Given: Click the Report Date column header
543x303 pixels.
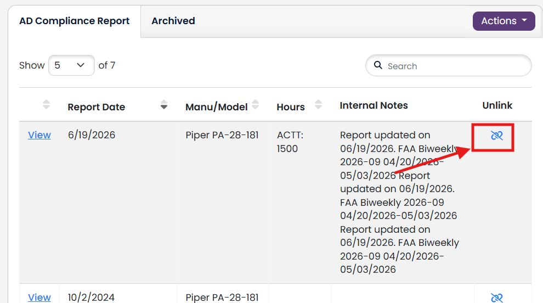Looking at the screenshot, I should click(x=97, y=107).
